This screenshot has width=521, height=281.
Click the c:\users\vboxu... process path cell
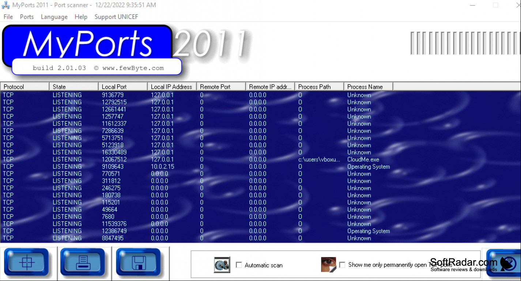pyautogui.click(x=319, y=159)
